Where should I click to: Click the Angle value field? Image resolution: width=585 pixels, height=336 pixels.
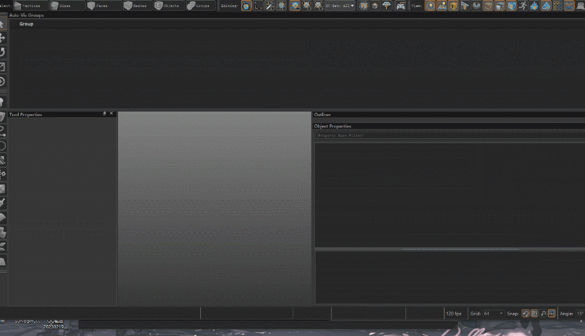pos(580,314)
